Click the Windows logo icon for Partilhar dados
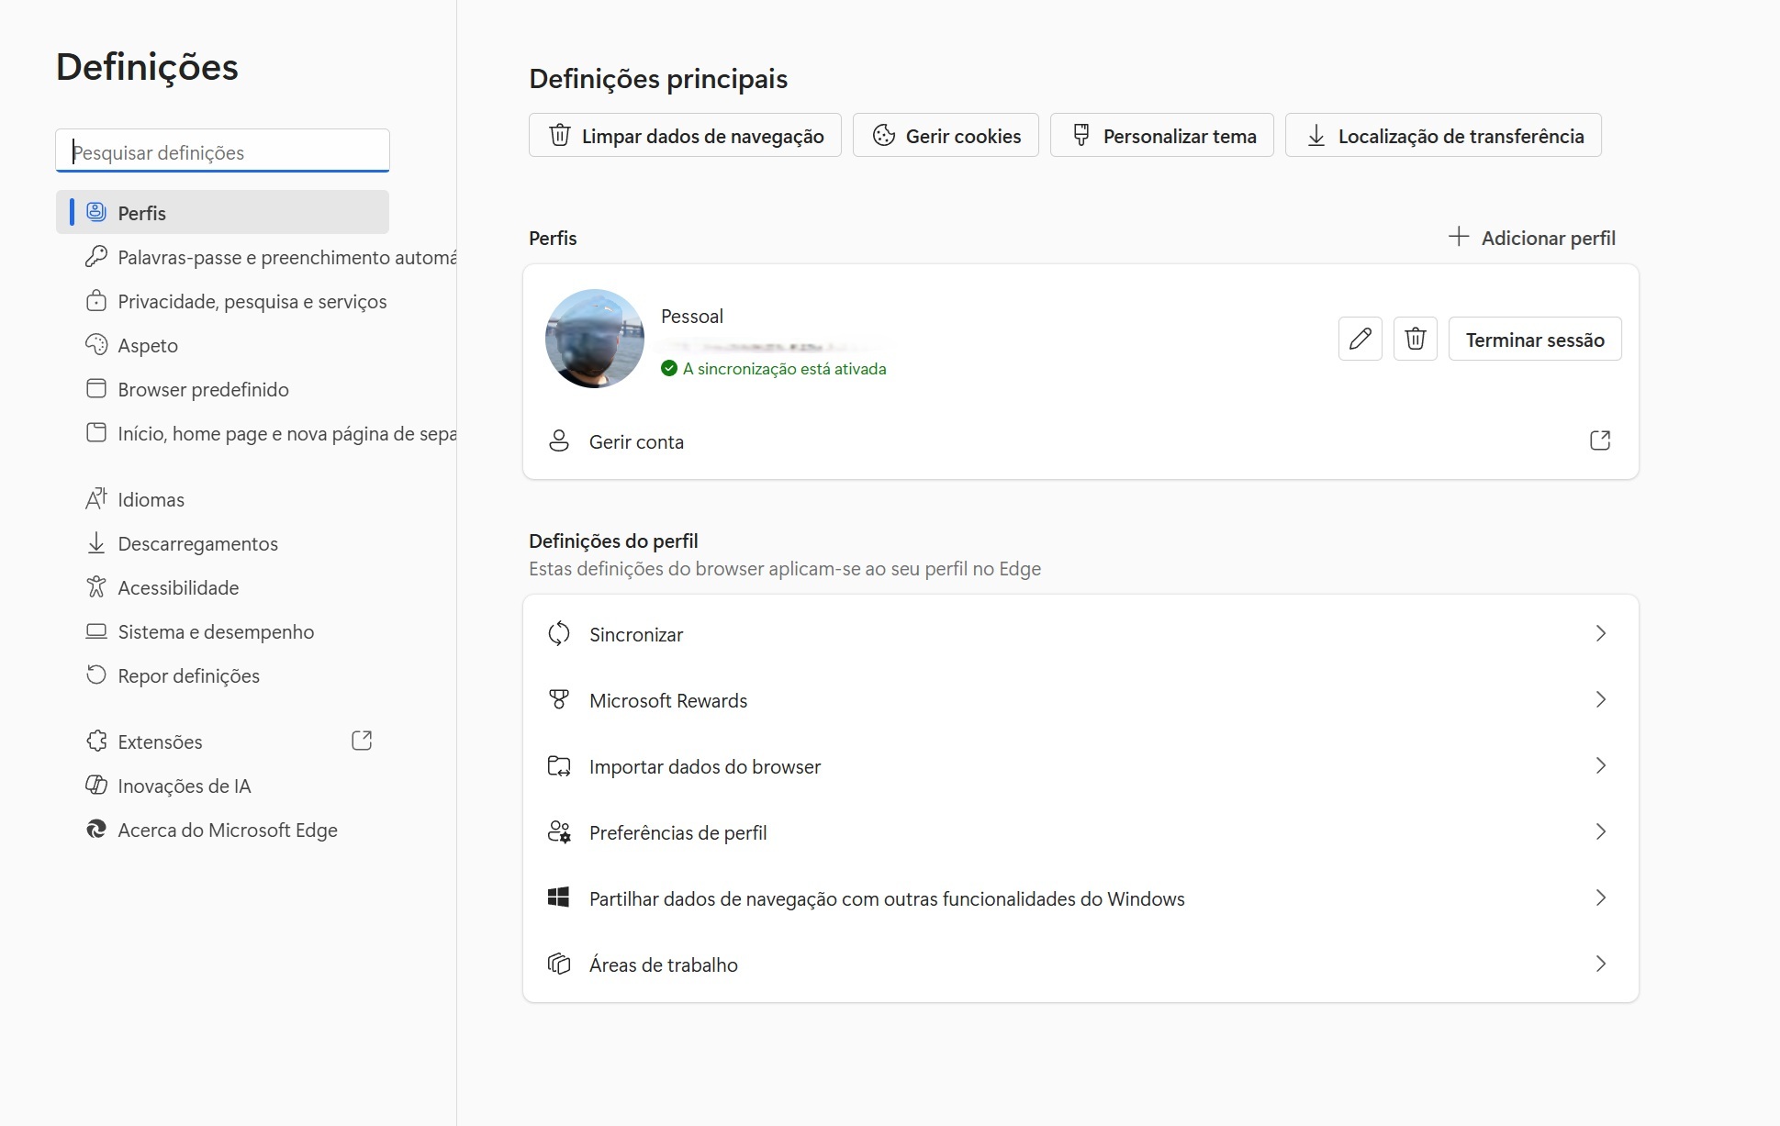 (x=558, y=898)
